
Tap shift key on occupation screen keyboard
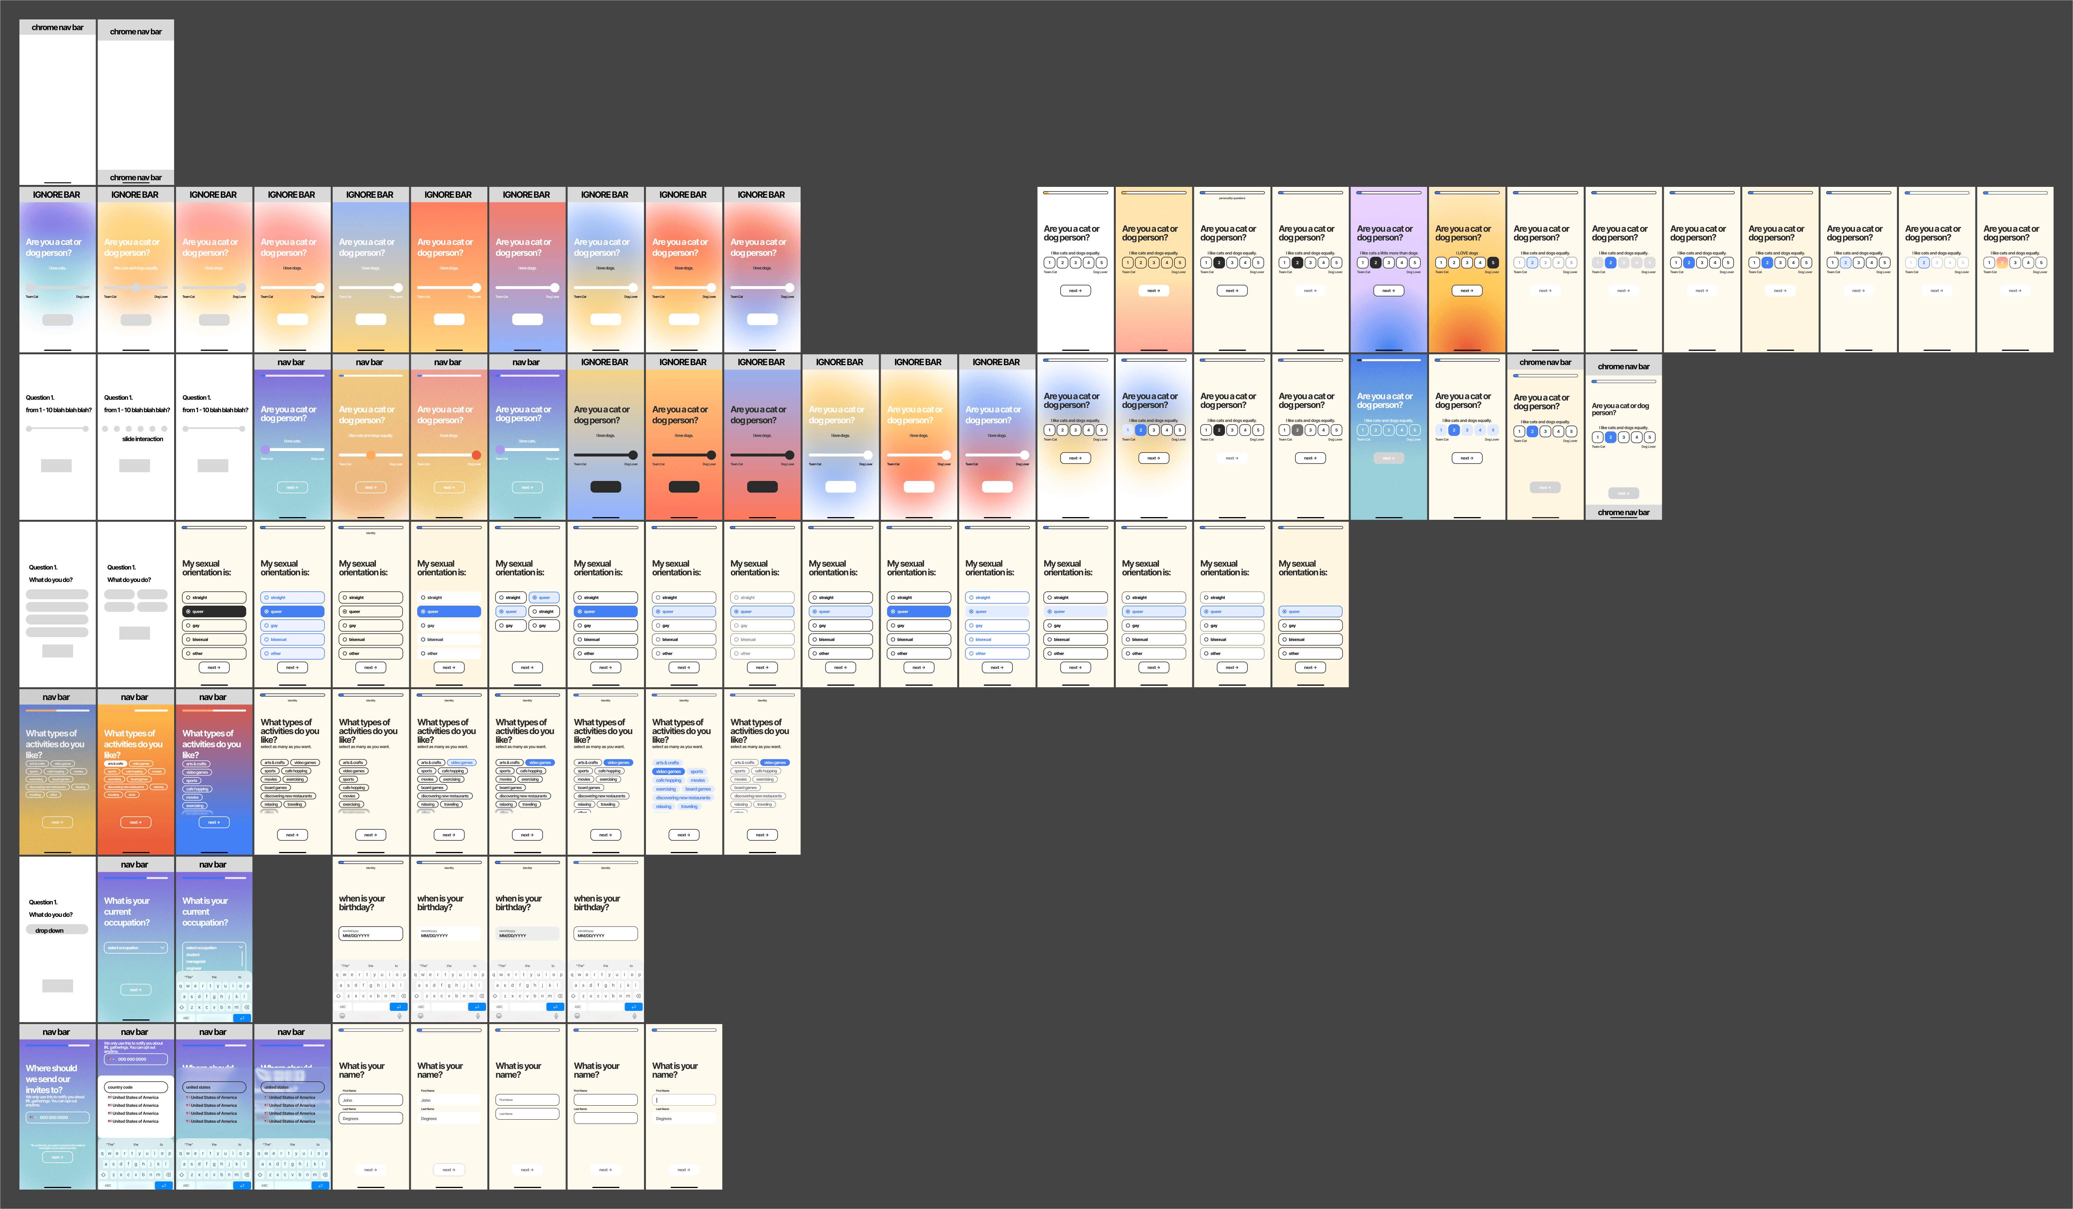(x=182, y=1007)
